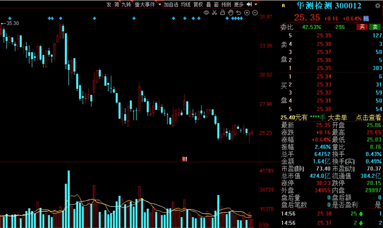383x228 pixels.
Task: Click the green 卖 sell button
Action: coord(375,27)
